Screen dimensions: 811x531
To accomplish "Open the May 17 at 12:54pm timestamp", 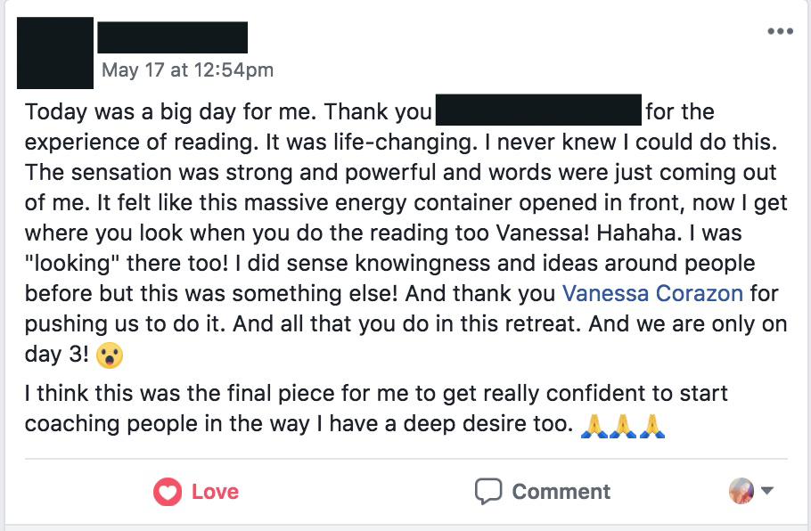I will tap(188, 69).
